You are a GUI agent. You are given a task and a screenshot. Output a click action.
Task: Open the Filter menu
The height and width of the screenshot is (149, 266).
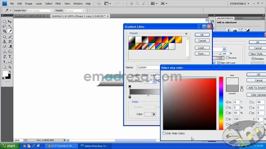[x=58, y=4]
